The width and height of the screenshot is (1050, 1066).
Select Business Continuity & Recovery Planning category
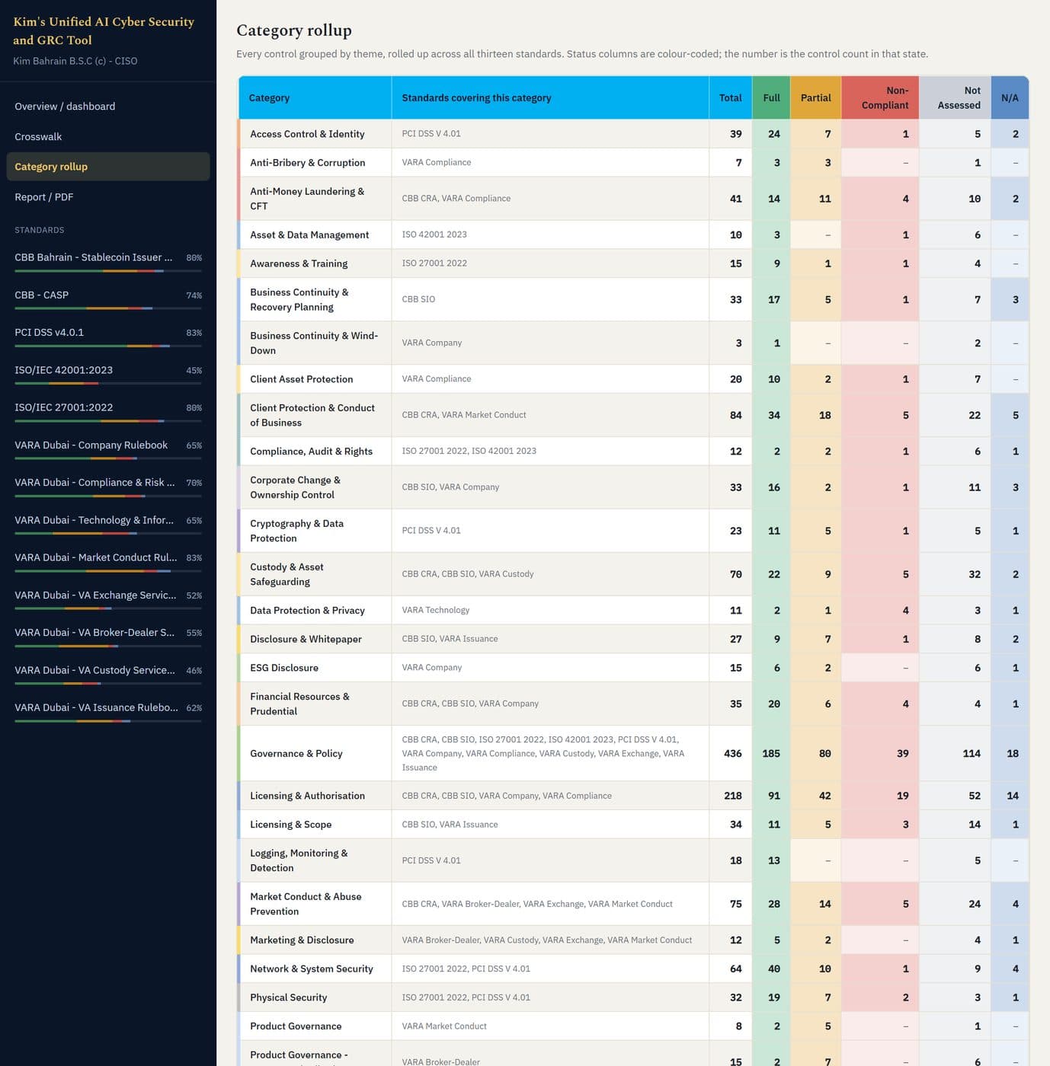(299, 299)
